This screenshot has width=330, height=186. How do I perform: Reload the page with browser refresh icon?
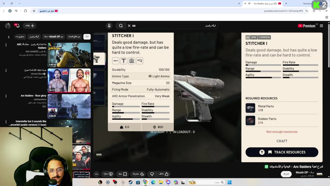click(x=314, y=11)
